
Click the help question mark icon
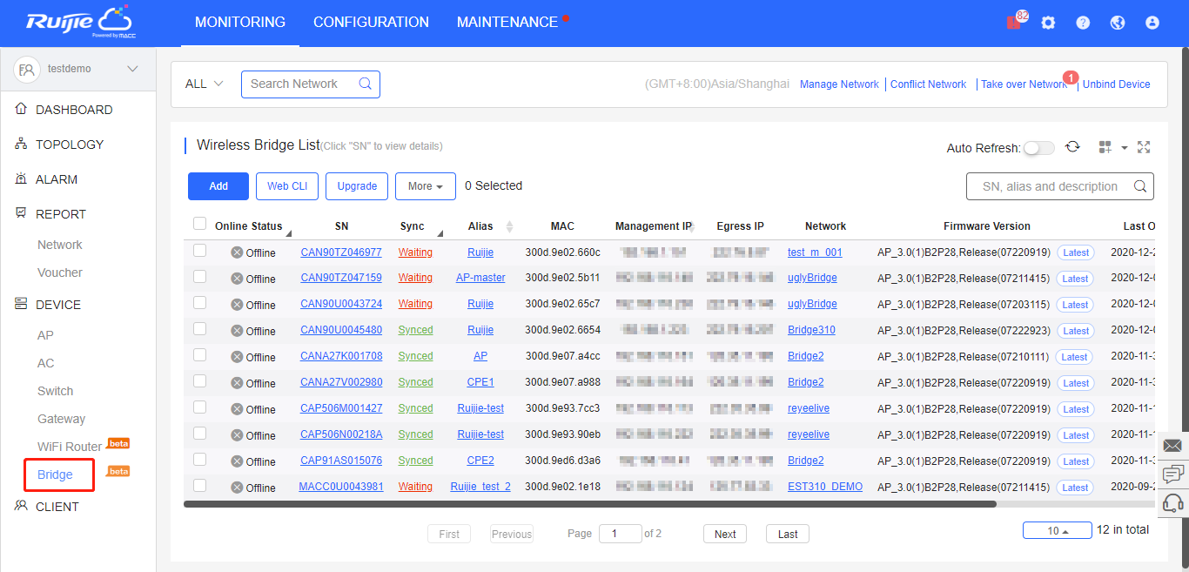(x=1083, y=23)
